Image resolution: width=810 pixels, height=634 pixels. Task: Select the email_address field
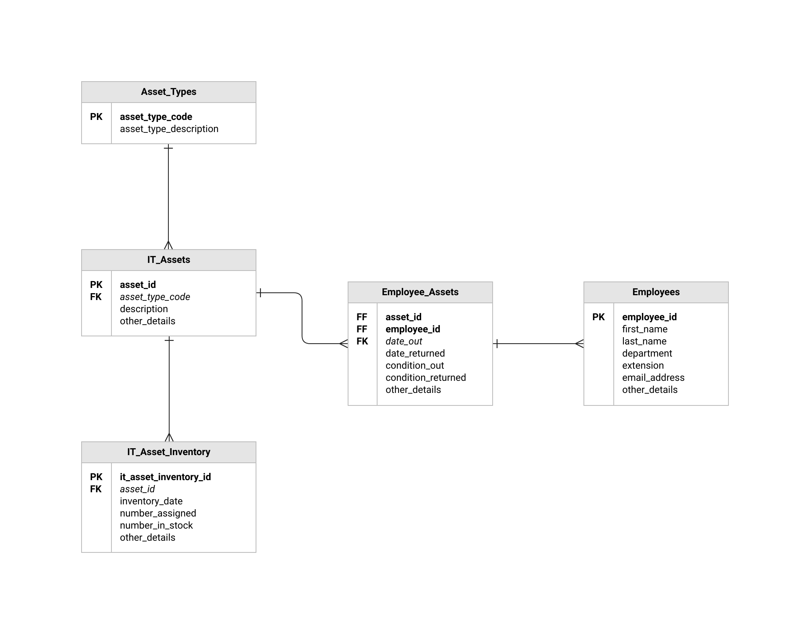pyautogui.click(x=653, y=378)
